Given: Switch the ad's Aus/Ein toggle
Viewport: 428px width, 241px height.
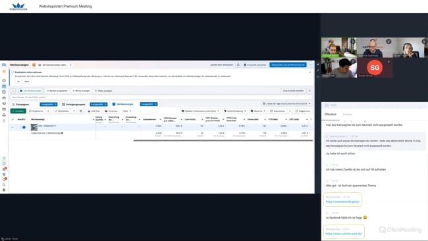Looking at the screenshot, I should point(23,127).
